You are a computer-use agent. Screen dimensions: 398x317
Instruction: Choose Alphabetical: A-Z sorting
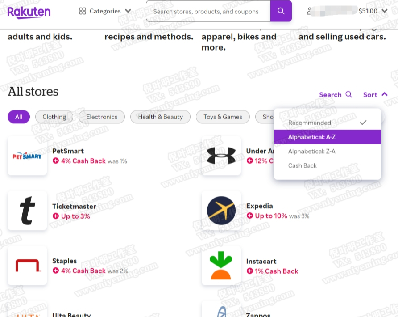pos(312,137)
